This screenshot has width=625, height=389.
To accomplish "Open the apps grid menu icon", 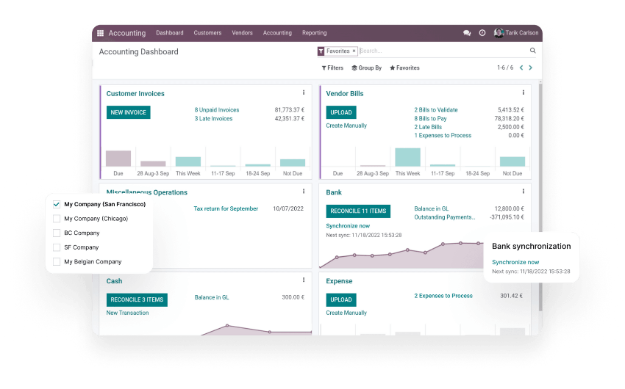I will 101,33.
